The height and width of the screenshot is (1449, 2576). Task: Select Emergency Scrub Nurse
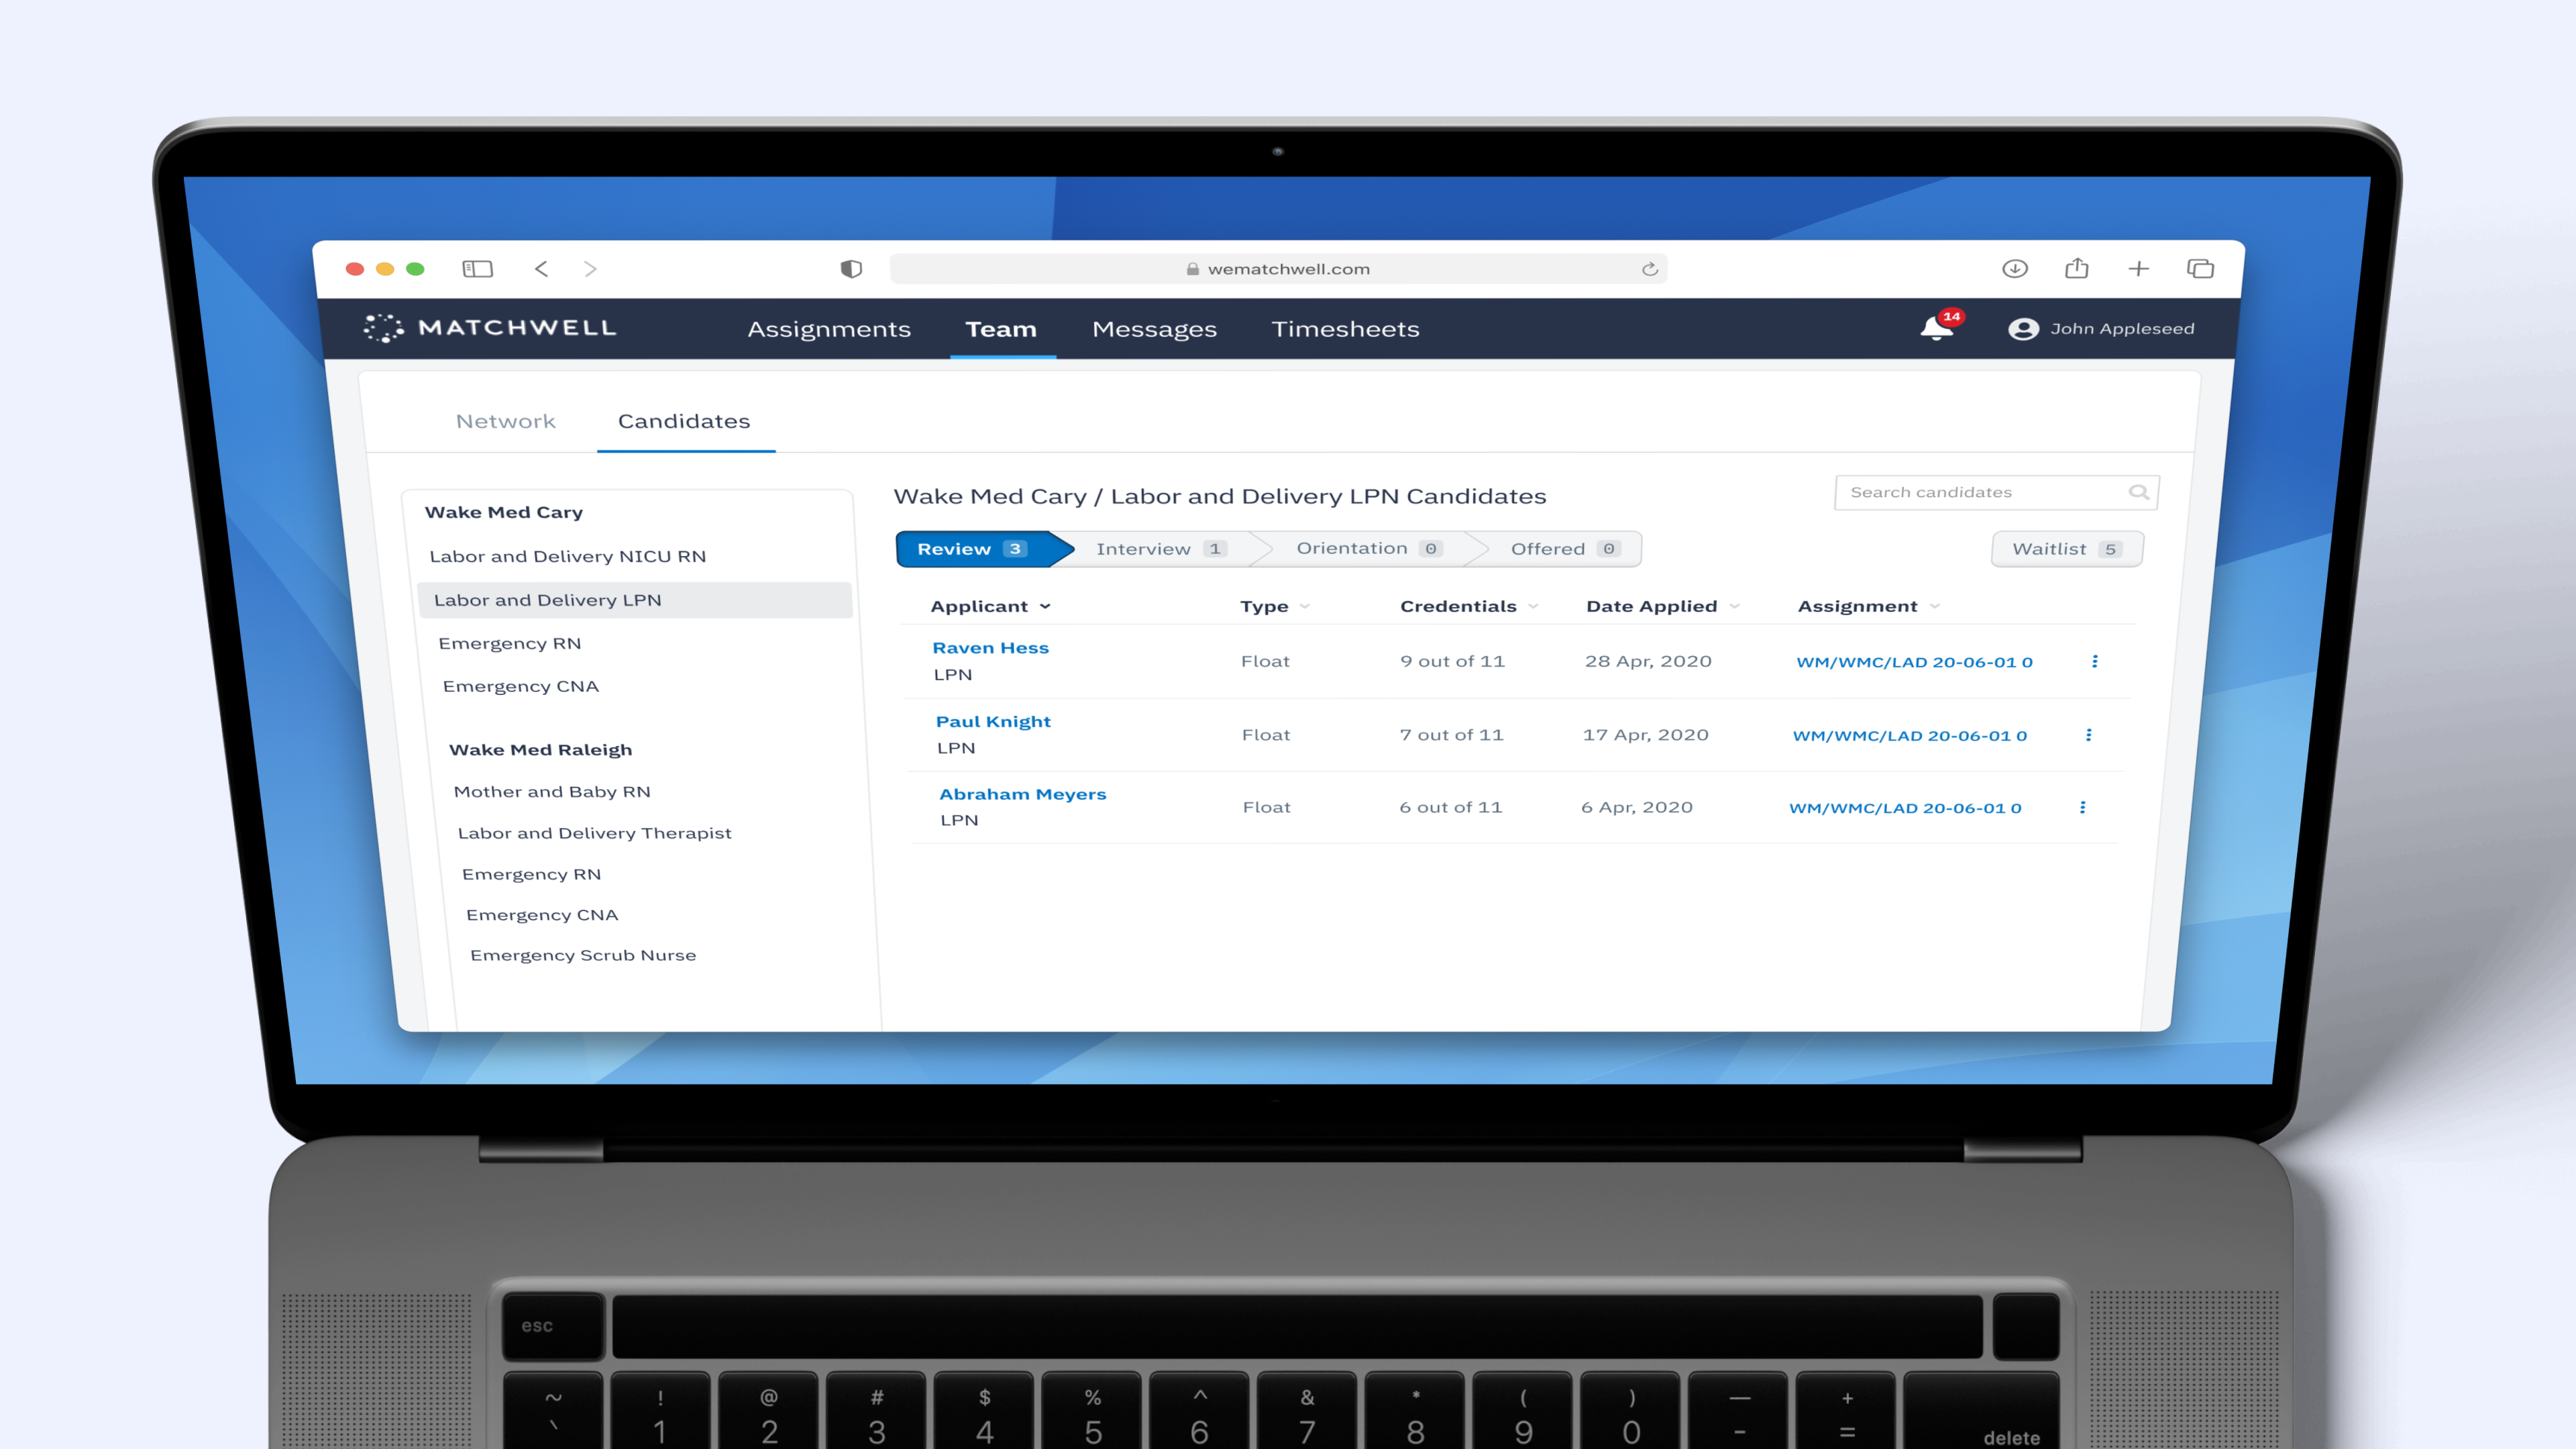(x=583, y=955)
